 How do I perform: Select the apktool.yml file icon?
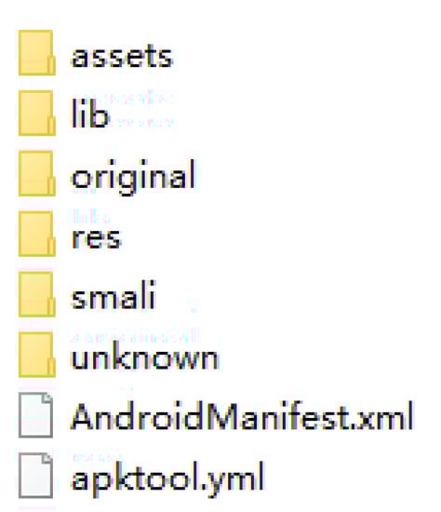[36, 476]
